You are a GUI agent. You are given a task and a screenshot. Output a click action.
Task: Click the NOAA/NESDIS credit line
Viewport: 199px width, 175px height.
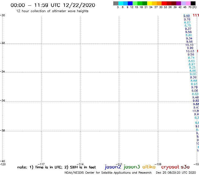[108, 173]
